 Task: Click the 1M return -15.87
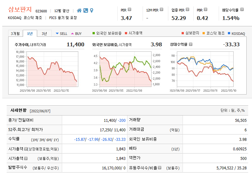coord(80,139)
